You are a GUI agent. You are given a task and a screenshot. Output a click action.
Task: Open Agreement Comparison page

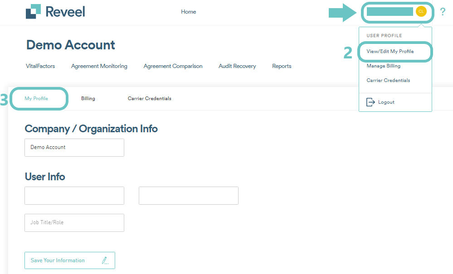coord(173,66)
